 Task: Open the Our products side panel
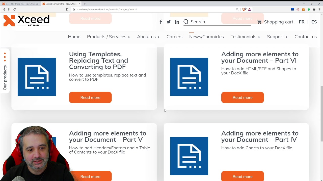(5, 71)
